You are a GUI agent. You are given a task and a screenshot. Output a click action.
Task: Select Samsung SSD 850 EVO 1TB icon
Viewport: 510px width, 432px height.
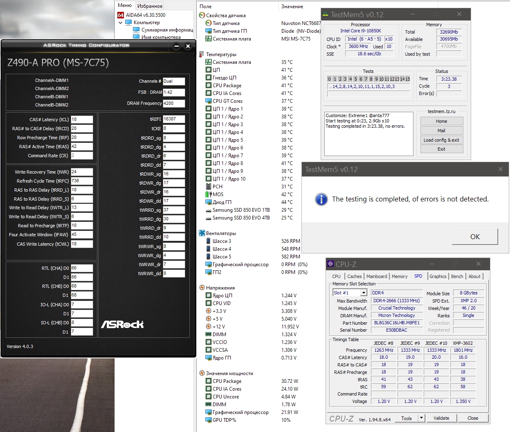click(208, 210)
